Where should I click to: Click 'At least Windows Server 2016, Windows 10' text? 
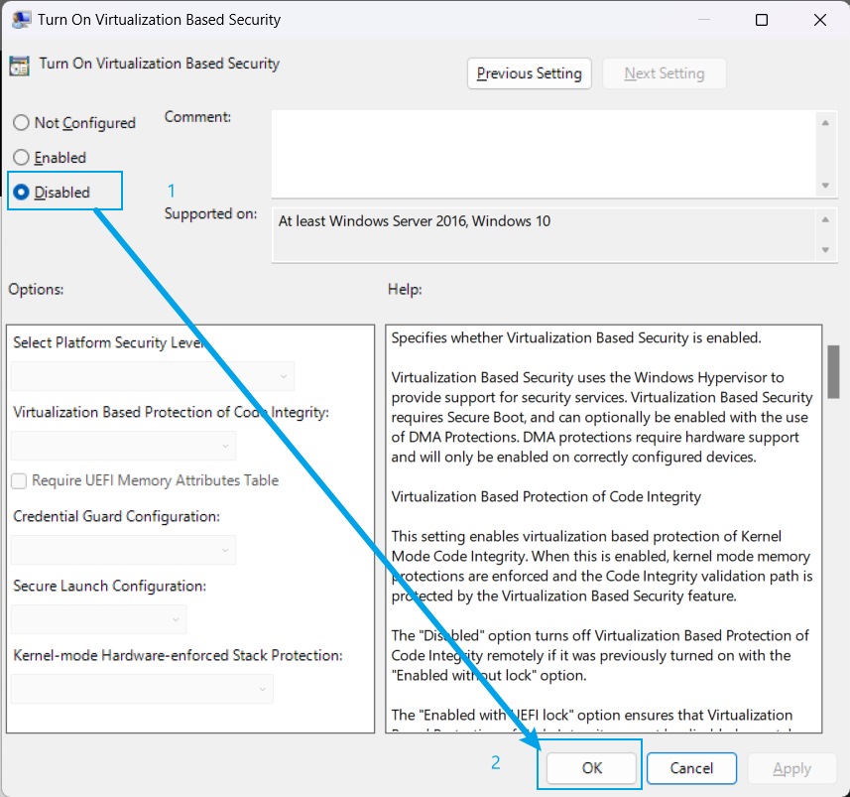click(x=415, y=220)
